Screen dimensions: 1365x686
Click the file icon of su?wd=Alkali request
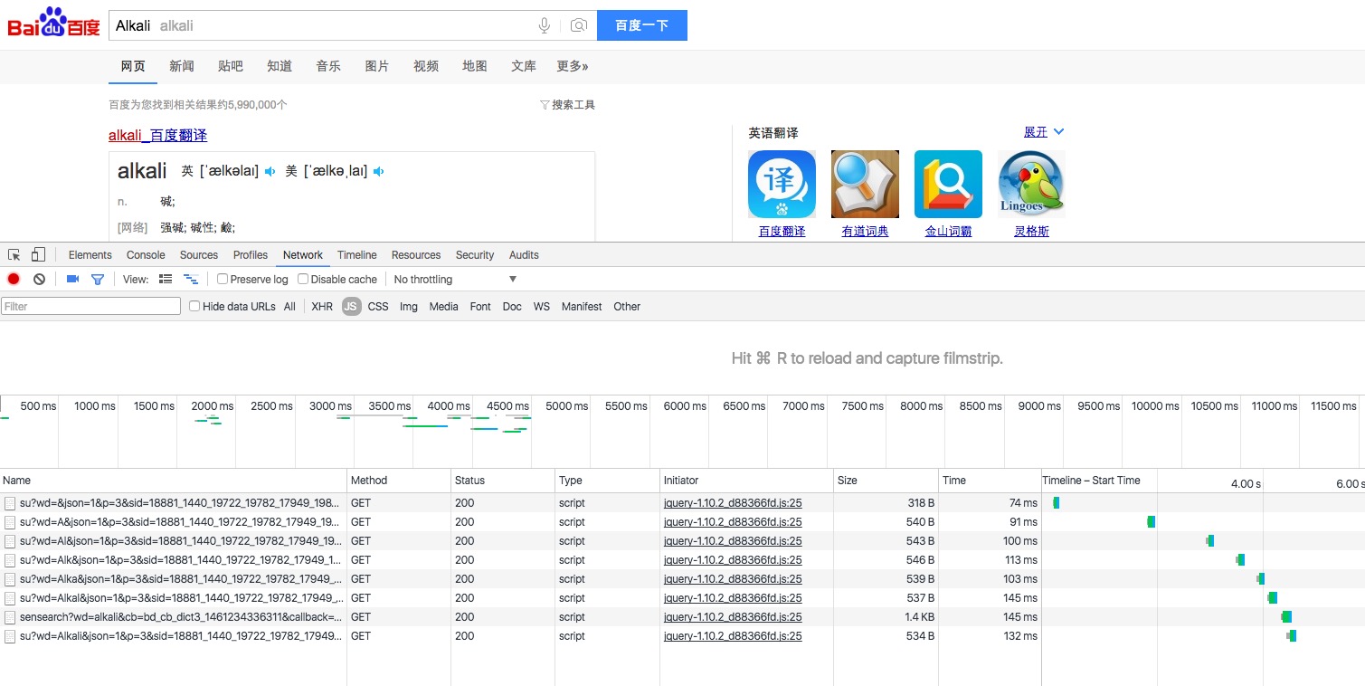coord(10,636)
